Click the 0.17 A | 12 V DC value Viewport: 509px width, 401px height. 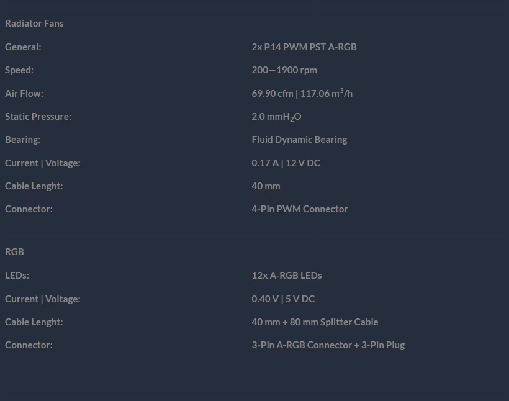point(286,163)
